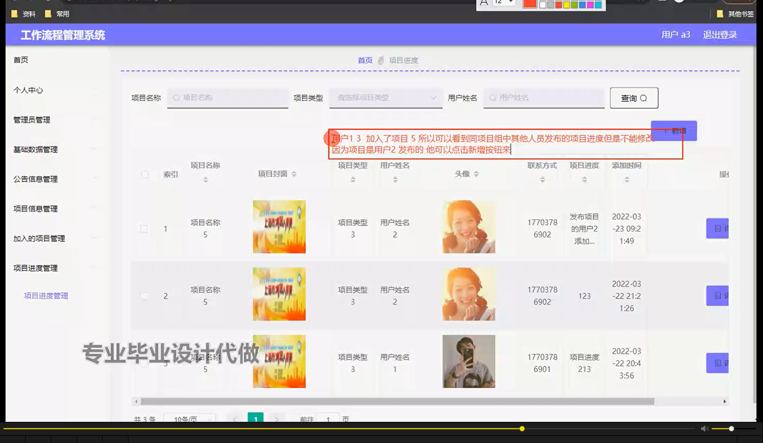Click the sort arrows beside 添加时间 column
763x443 pixels.
(x=626, y=179)
